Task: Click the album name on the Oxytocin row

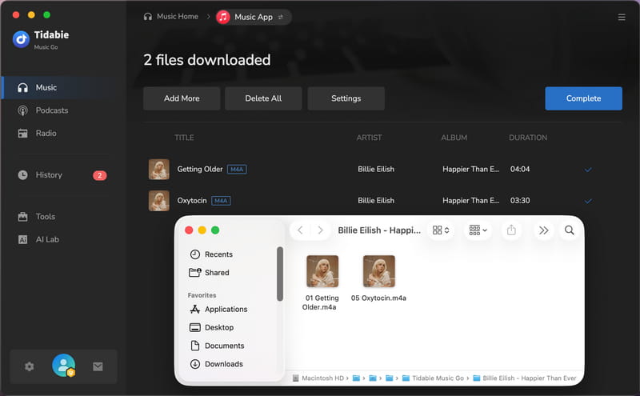Action: click(470, 201)
